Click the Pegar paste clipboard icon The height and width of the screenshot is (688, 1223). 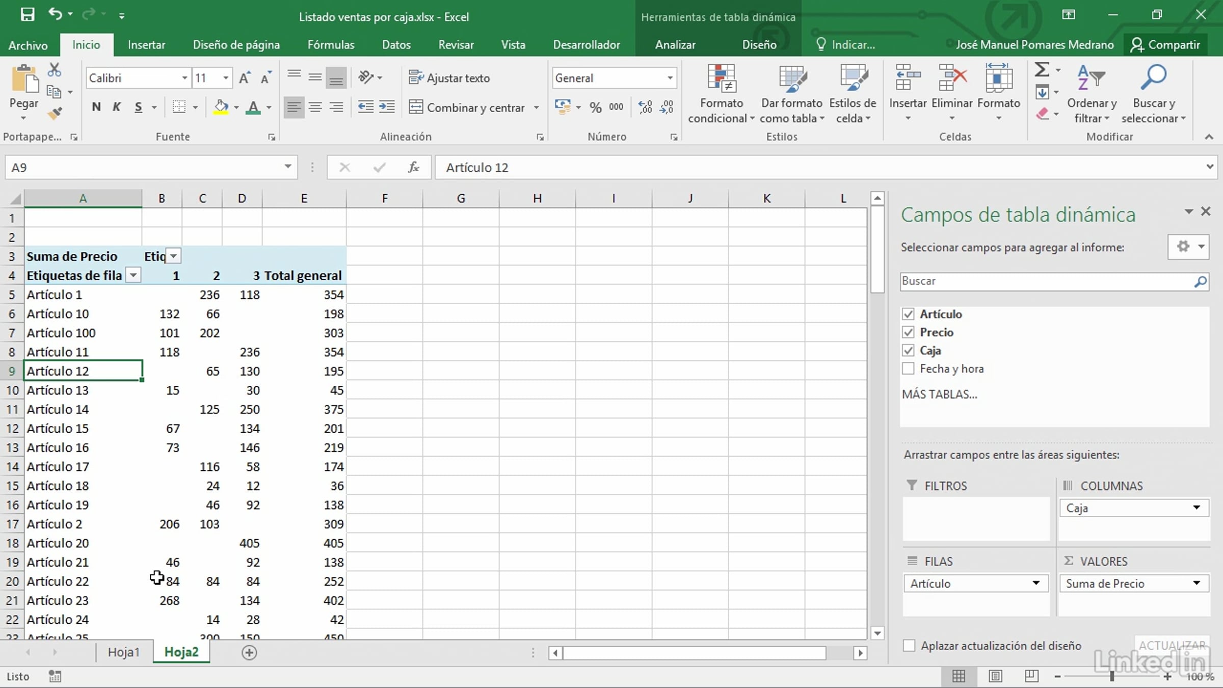tap(24, 80)
